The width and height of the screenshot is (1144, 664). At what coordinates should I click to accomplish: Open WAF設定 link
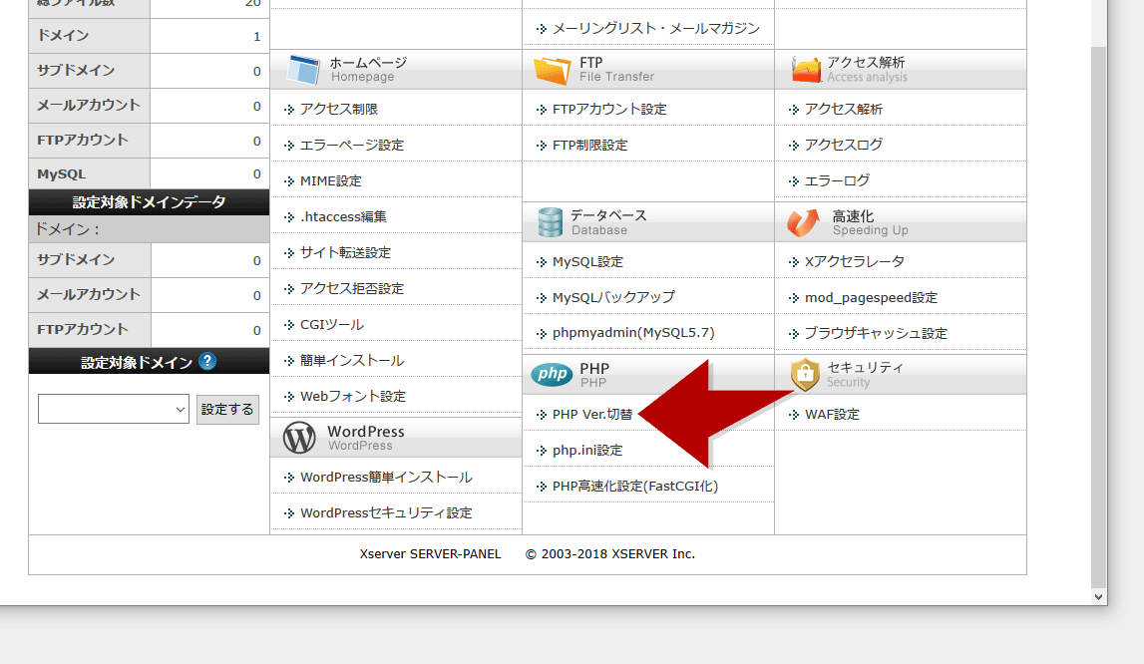coord(832,415)
